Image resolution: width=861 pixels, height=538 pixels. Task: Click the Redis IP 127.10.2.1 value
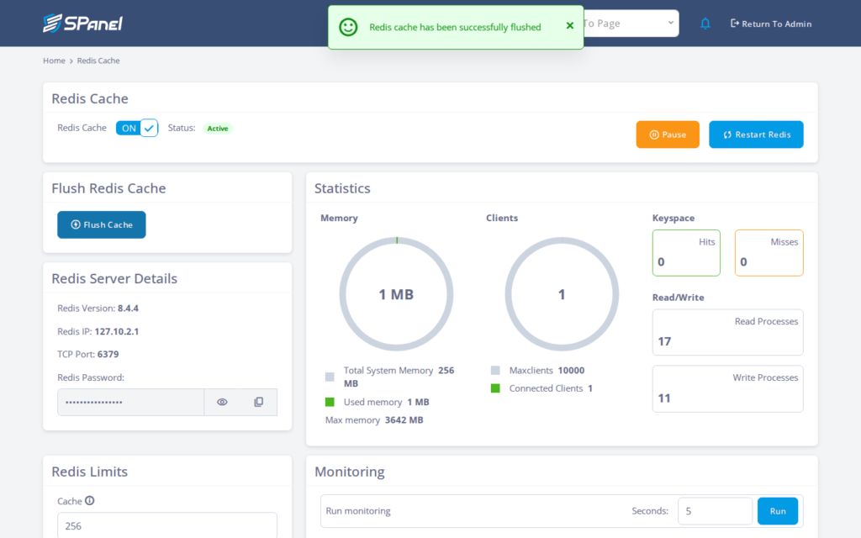tap(117, 331)
